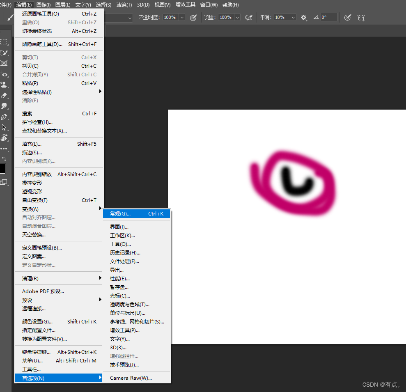
Task: Select the Frame tool with crossed box
Action: (4, 64)
